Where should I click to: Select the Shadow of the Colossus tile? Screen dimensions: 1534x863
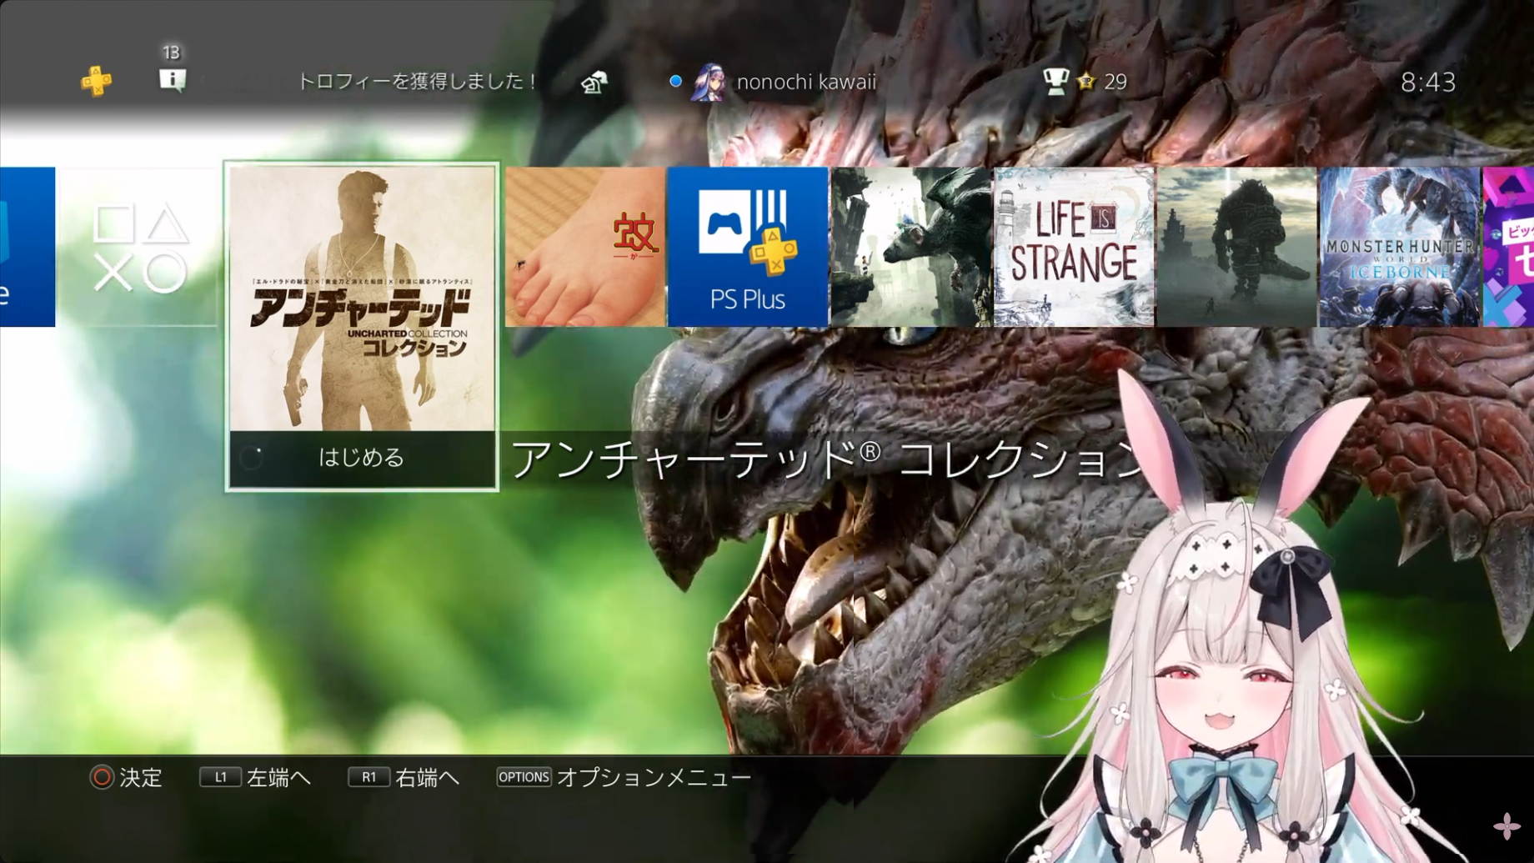[x=1236, y=247]
